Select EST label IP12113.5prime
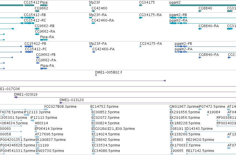The height and width of the screenshot is (155, 236). [44, 118]
